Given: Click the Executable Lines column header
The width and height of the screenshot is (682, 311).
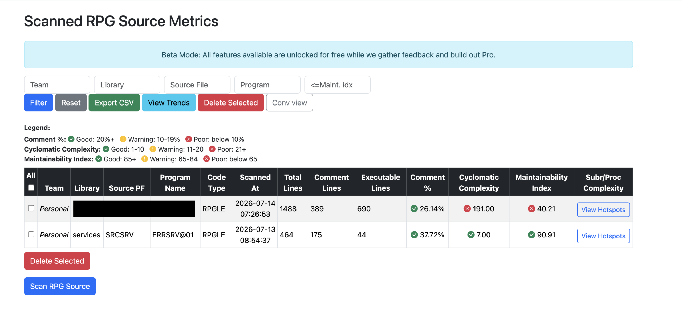Looking at the screenshot, I should [380, 182].
